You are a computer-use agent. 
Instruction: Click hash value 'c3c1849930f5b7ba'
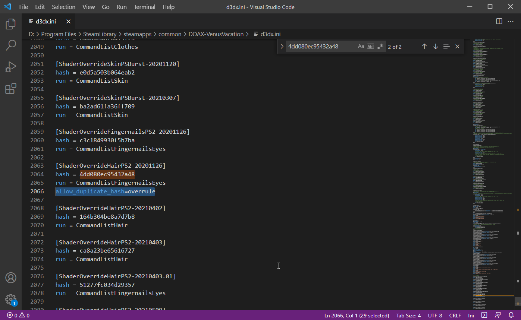pyautogui.click(x=107, y=140)
